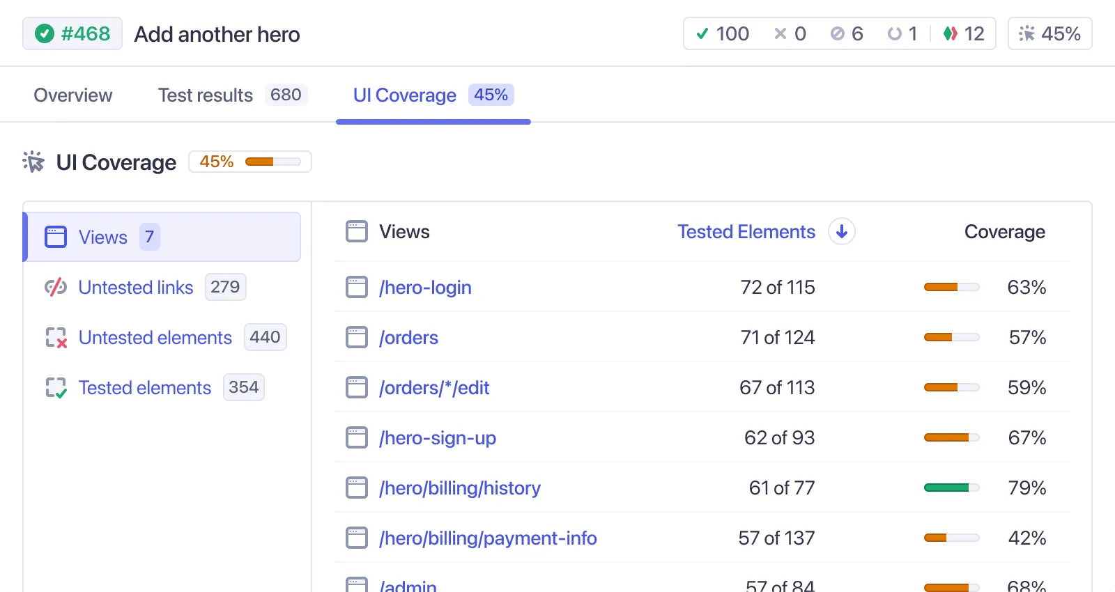
Task: Click the skipped tests icon showing 6
Action: tap(837, 33)
